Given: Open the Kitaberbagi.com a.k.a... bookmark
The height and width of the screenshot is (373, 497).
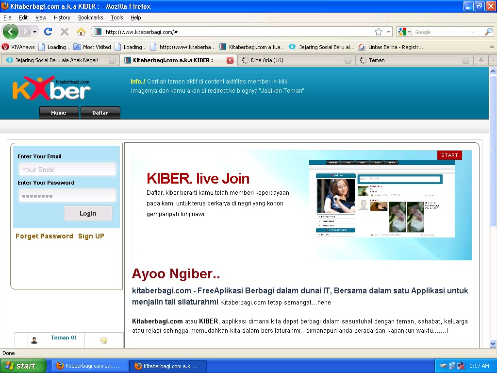Looking at the screenshot, I should (x=252, y=47).
